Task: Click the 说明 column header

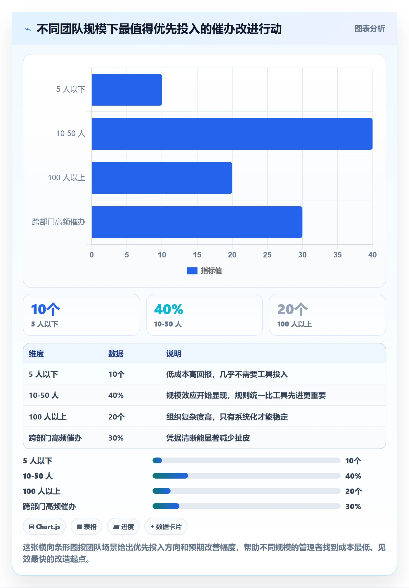Action: click(174, 354)
